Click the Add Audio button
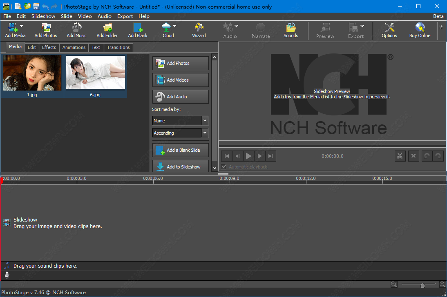Screen dimensions: 447x297 click(181, 97)
